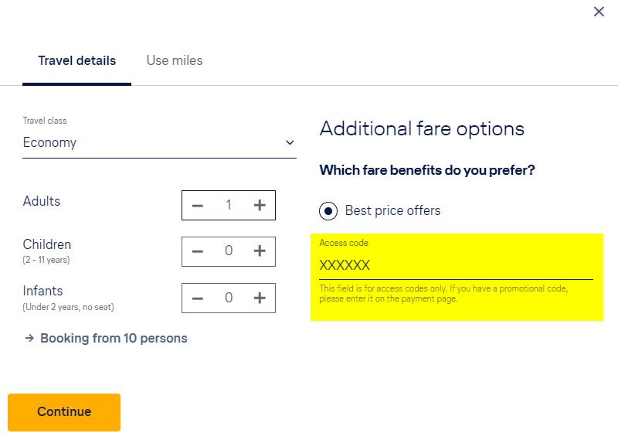The height and width of the screenshot is (440, 618).
Task: Decrease Infants count with minus icon
Action: (x=198, y=298)
